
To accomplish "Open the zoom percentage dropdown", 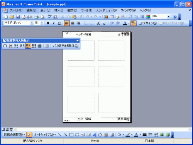I will [x=169, y=17].
